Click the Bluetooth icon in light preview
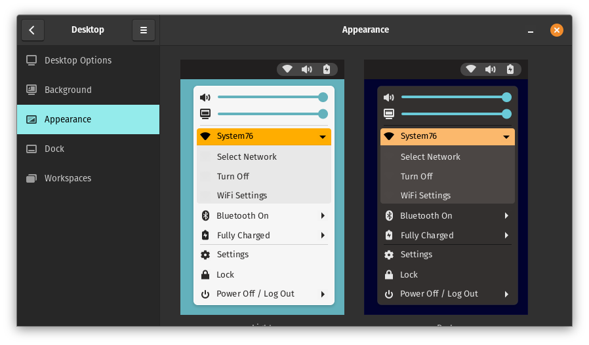The width and height of the screenshot is (589, 345). point(205,215)
